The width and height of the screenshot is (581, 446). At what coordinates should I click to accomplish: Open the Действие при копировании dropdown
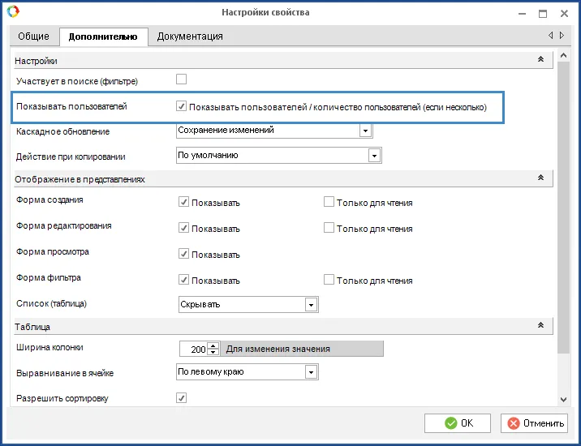[x=374, y=155]
